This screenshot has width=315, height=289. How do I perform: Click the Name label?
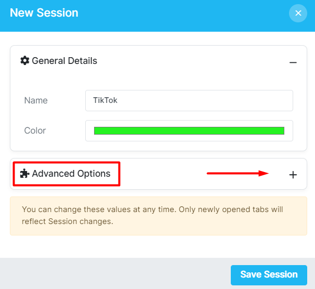(36, 100)
